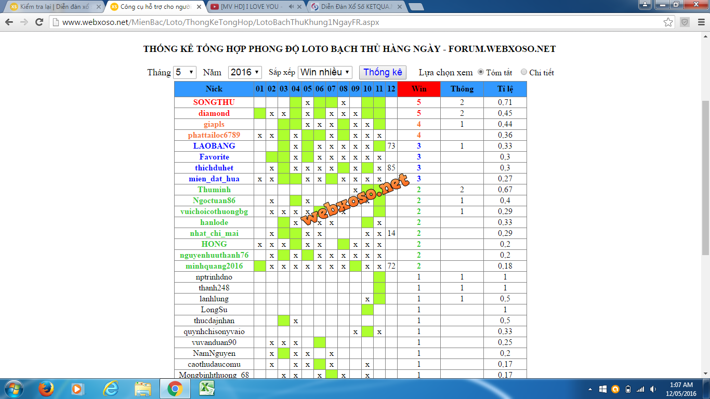Show hidden tray icons arrow

coord(590,389)
